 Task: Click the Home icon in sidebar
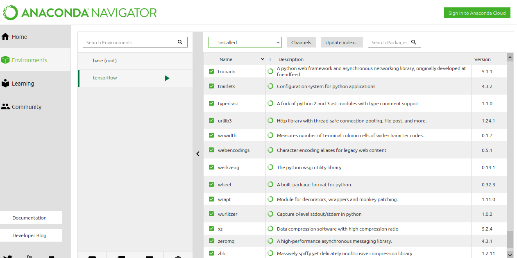coord(5,37)
